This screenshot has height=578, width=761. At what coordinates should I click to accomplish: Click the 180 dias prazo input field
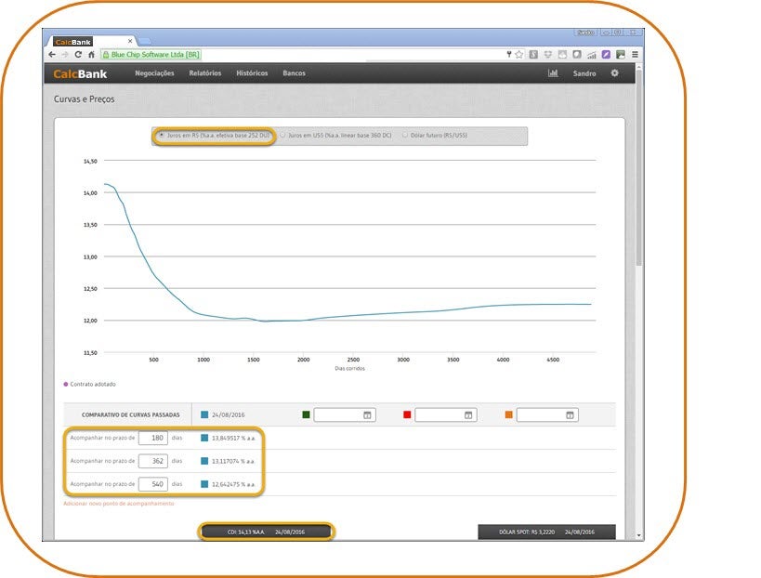[x=152, y=437]
